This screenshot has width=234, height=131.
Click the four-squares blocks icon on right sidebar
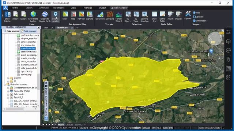pos(228,78)
